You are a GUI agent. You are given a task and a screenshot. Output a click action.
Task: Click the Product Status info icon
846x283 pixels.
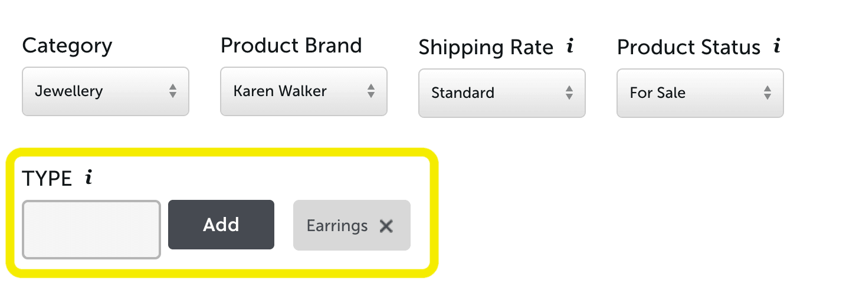point(777,47)
